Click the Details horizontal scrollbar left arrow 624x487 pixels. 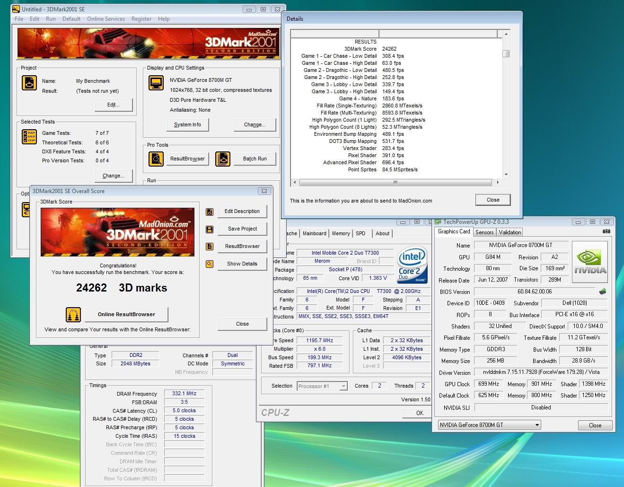295,182
